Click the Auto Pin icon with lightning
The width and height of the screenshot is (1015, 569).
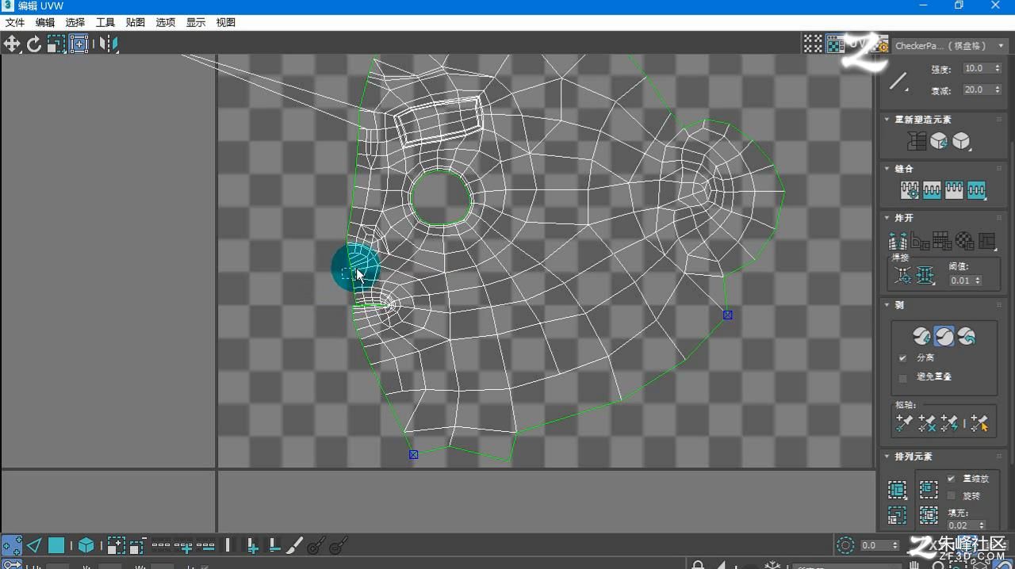tap(948, 423)
